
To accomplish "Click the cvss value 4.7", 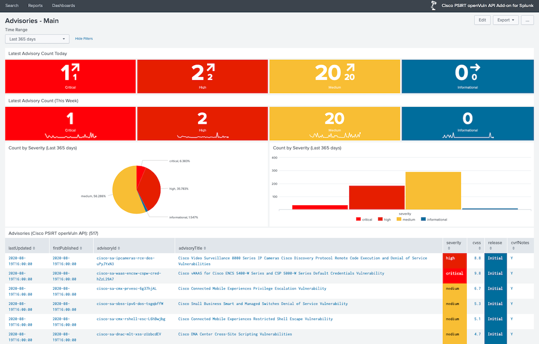I will coord(477,334).
